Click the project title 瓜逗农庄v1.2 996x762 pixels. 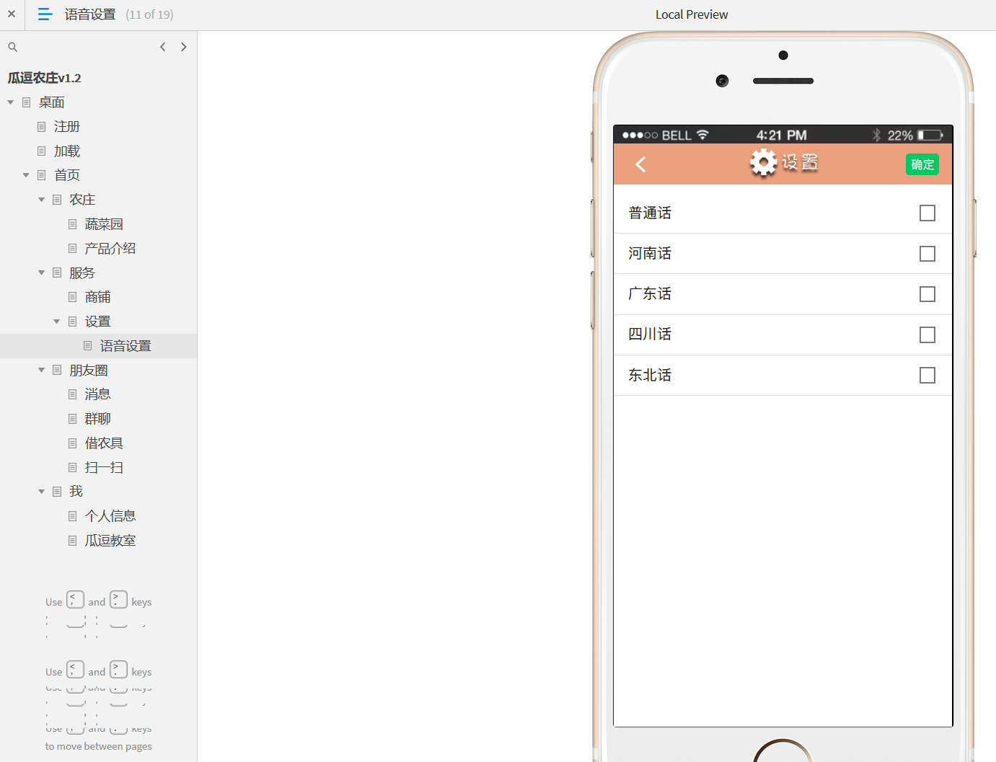pos(44,78)
